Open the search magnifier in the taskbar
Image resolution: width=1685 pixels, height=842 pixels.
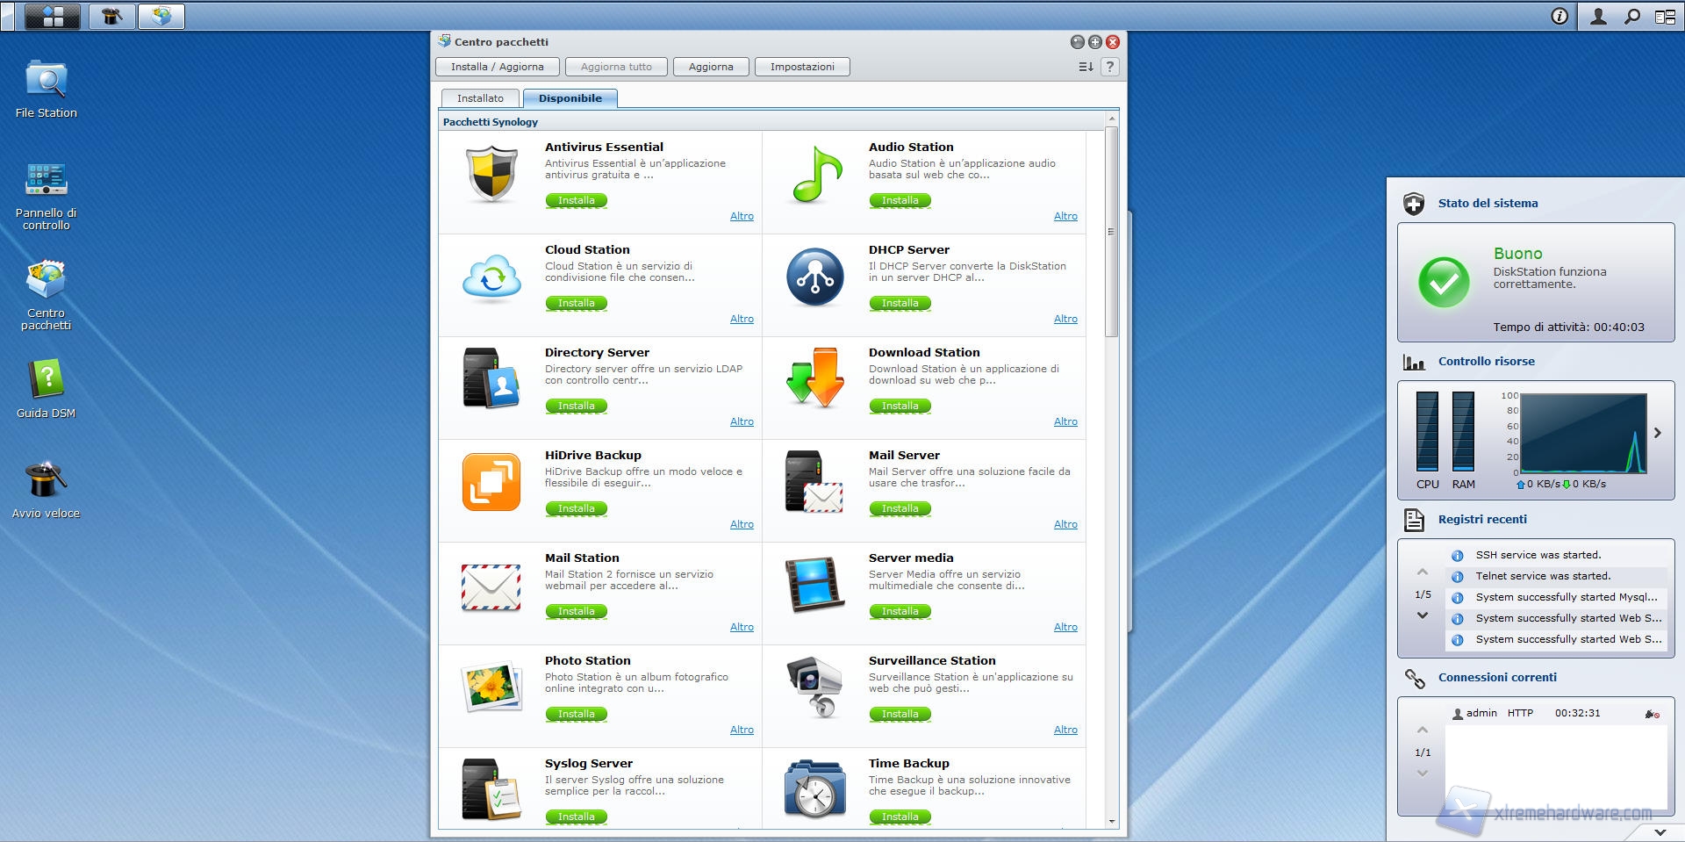(1631, 16)
